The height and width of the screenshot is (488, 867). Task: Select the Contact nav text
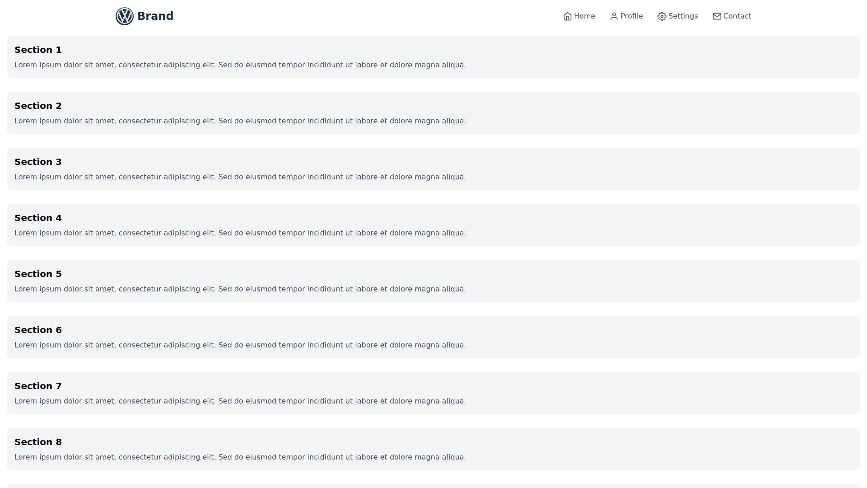click(x=737, y=16)
